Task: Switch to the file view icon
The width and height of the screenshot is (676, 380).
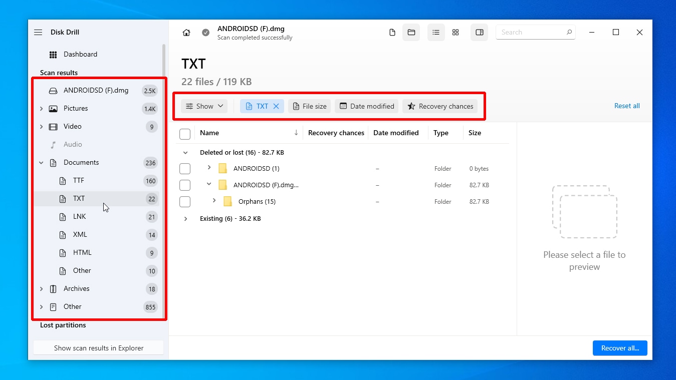Action: [x=392, y=33]
